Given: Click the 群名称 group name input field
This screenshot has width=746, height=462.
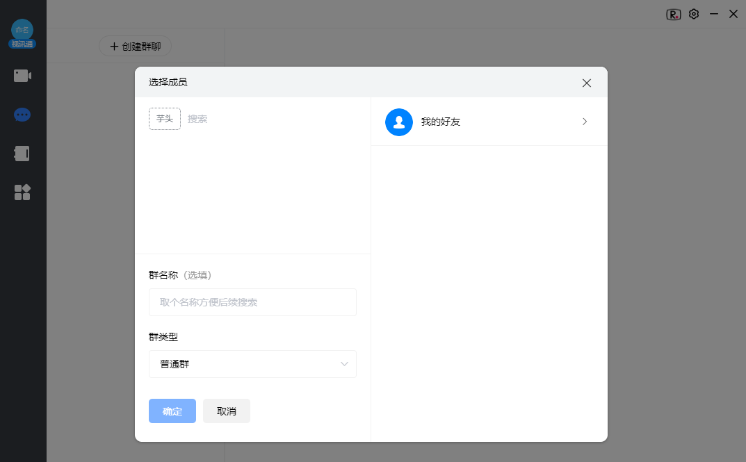Looking at the screenshot, I should pyautogui.click(x=252, y=302).
